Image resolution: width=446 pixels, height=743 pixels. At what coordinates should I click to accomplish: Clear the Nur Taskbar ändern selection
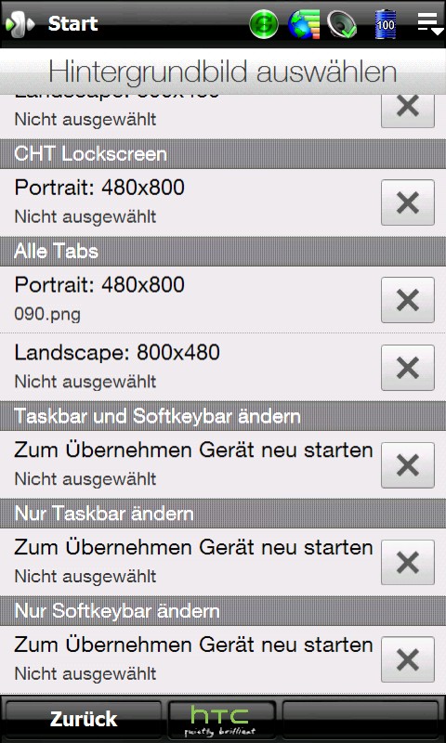tap(408, 563)
